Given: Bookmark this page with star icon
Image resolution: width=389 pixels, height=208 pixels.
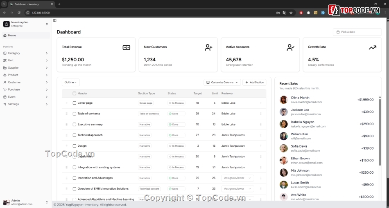Looking at the screenshot, I should [x=291, y=13].
